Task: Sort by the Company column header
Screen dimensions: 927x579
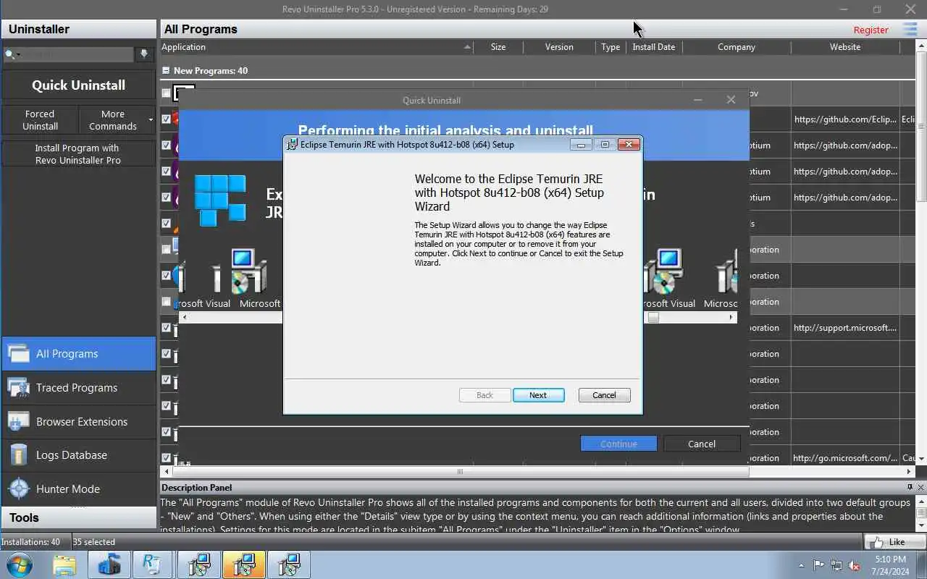Action: pyautogui.click(x=737, y=47)
